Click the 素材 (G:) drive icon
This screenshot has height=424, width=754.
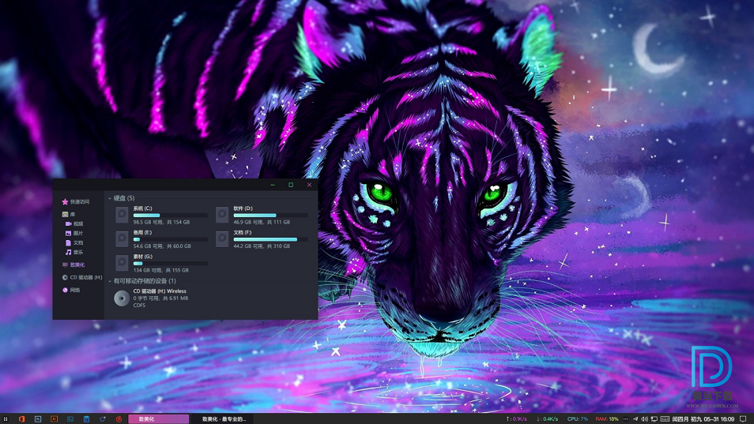pyautogui.click(x=123, y=263)
